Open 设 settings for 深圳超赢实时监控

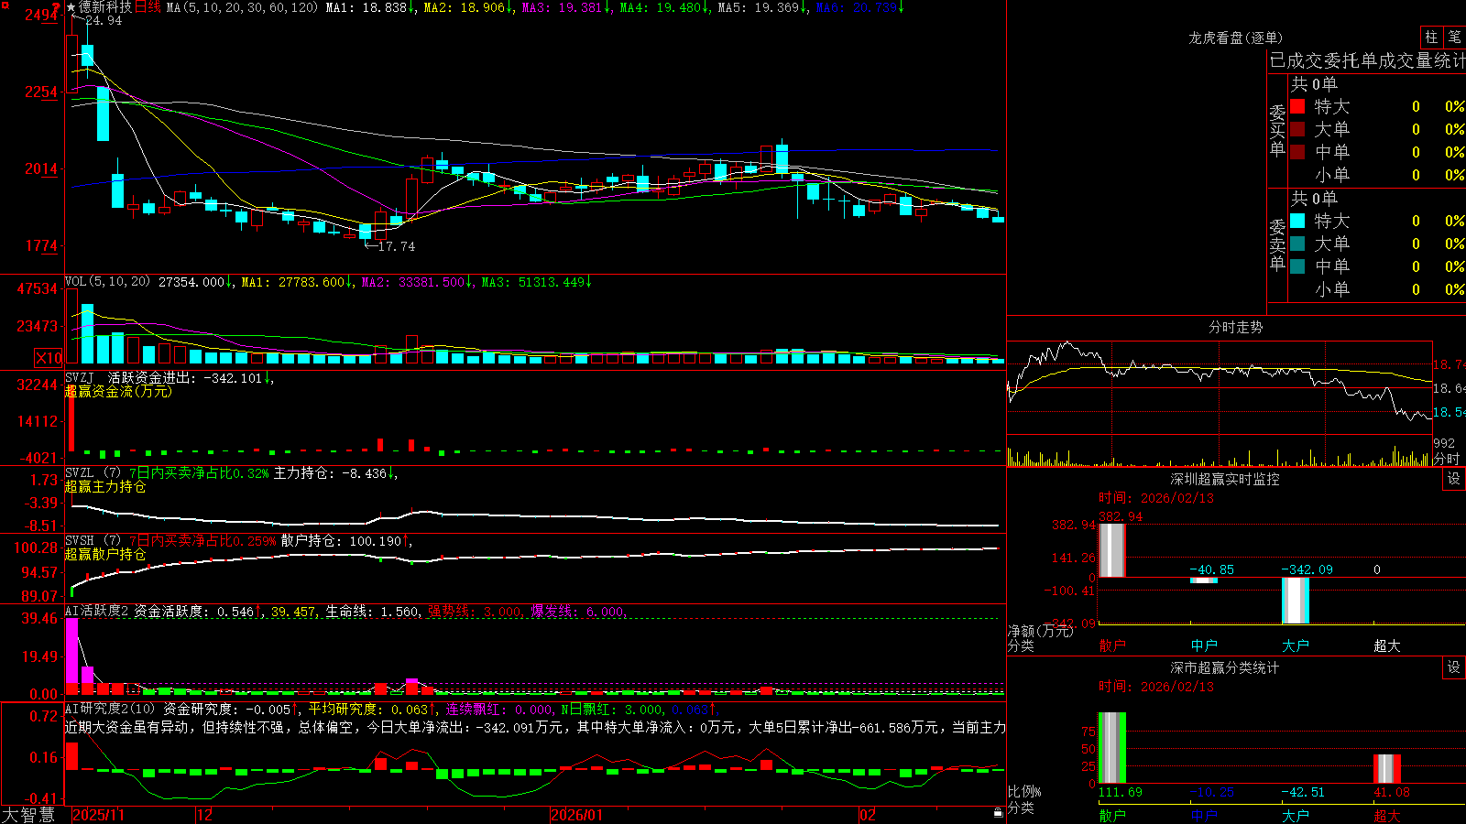pos(1454,479)
